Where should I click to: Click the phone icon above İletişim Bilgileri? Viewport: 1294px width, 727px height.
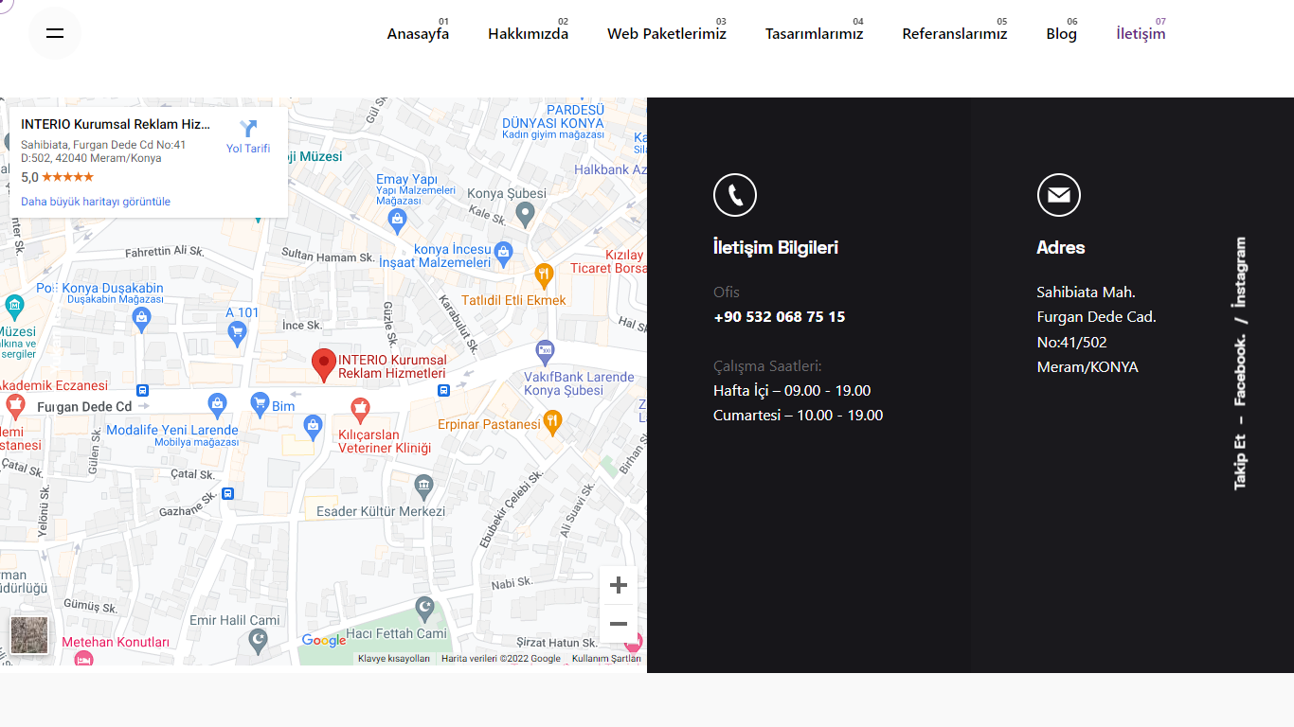735,196
